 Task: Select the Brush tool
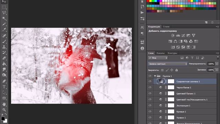(4, 41)
